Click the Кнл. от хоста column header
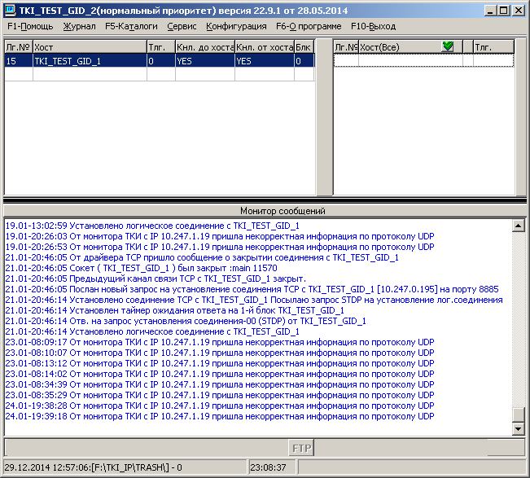The image size is (530, 478). [264, 47]
